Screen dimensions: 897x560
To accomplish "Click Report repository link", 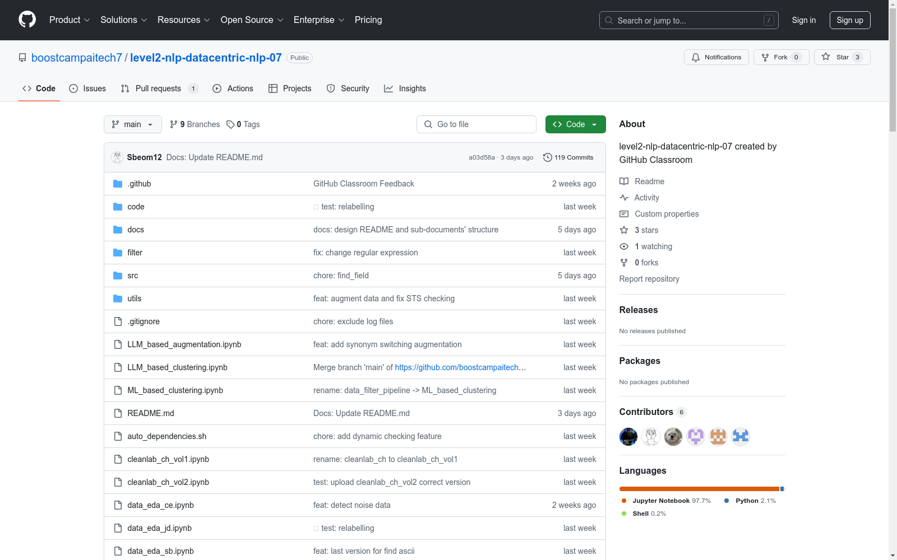I will (x=649, y=279).
